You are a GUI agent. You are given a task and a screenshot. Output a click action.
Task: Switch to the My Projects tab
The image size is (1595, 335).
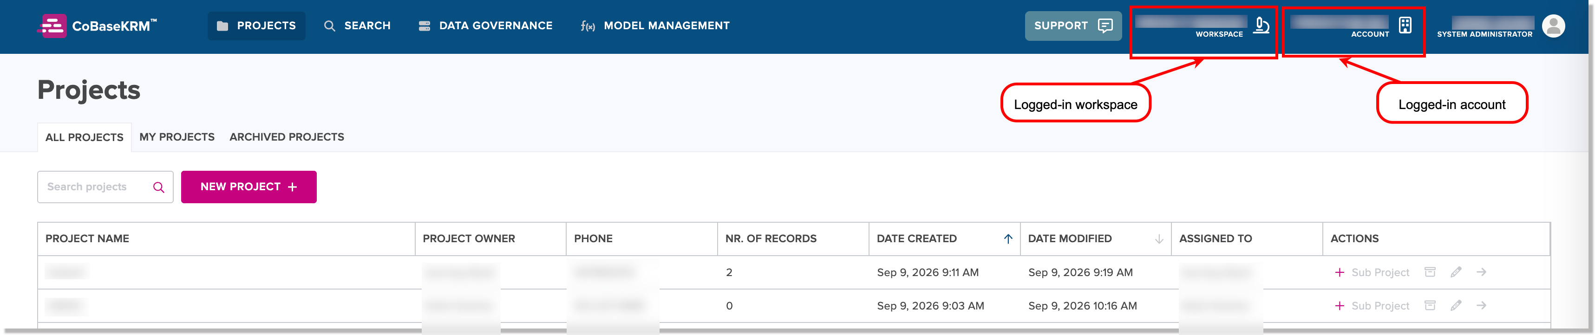click(x=177, y=137)
